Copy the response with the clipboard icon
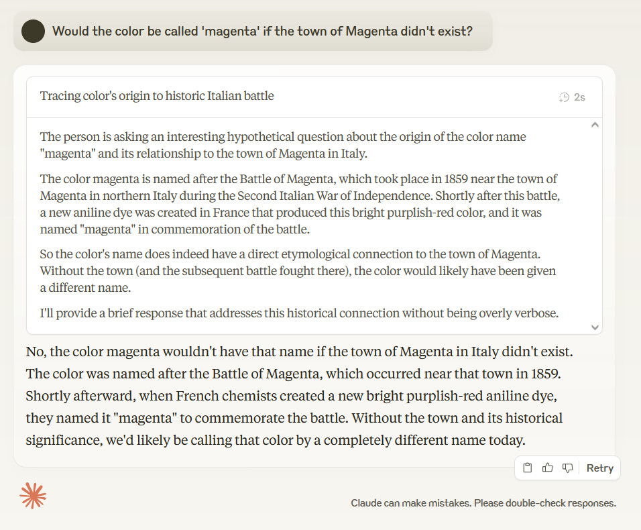 (x=528, y=468)
